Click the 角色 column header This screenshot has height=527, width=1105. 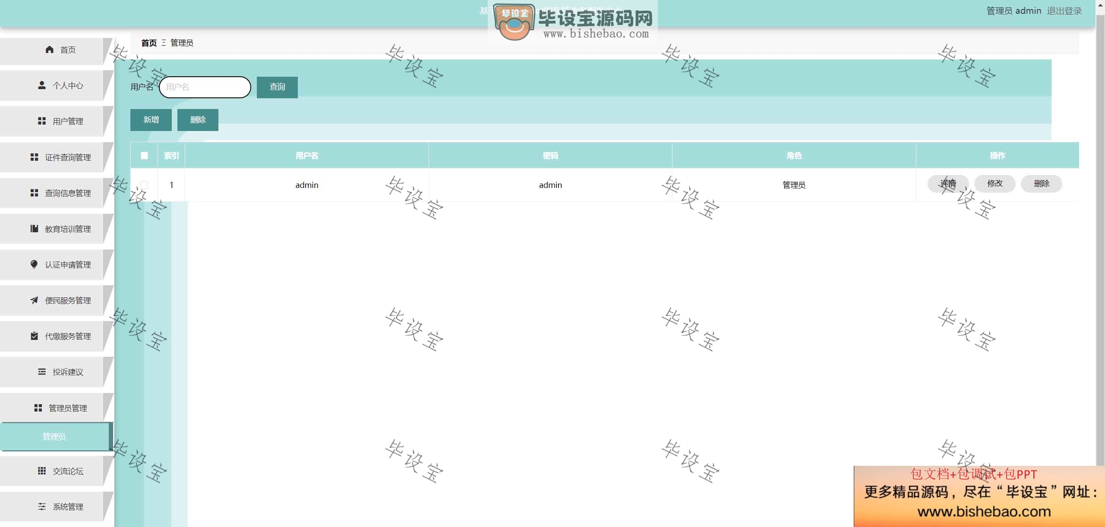tap(794, 156)
